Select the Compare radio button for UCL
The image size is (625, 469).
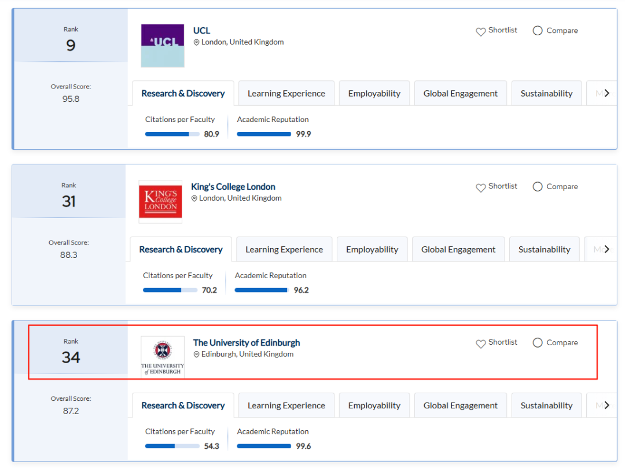point(538,31)
